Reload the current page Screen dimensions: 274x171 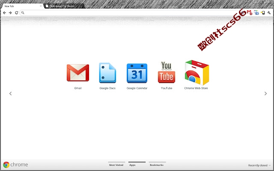point(16,12)
